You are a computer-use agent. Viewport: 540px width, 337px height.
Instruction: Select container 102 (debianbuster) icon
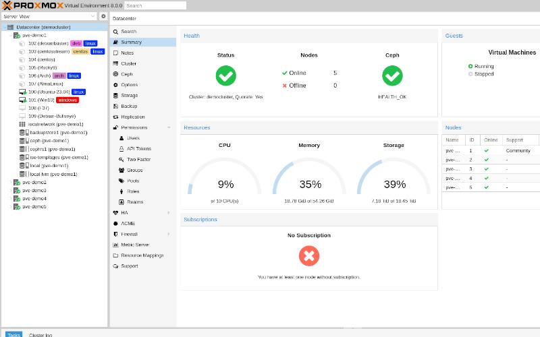pos(22,44)
